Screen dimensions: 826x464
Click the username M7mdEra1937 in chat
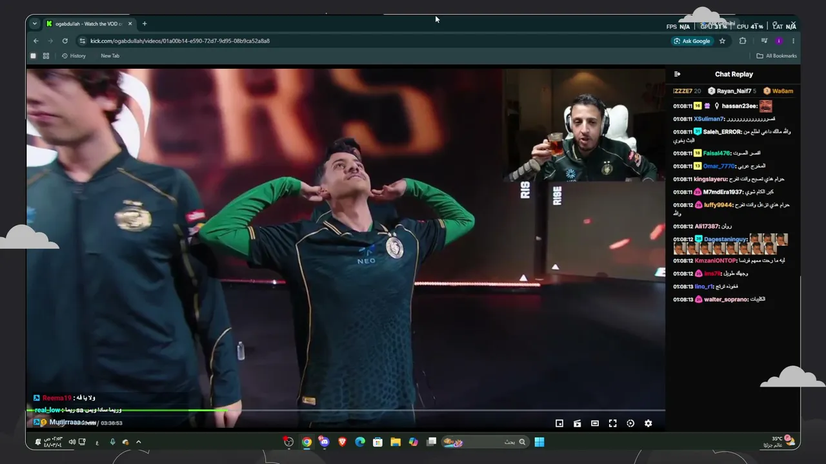[723, 192]
